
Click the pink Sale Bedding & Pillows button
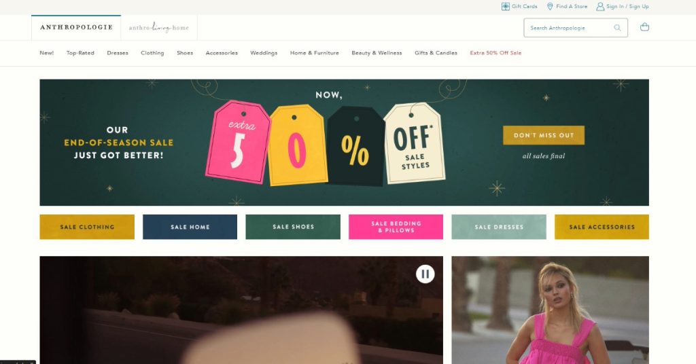click(396, 227)
